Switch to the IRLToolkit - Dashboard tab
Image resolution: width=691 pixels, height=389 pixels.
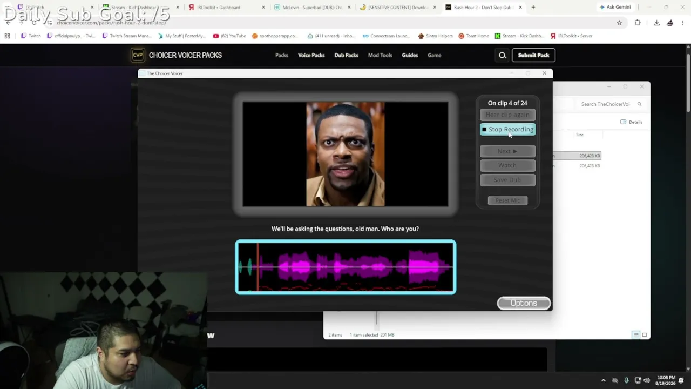[222, 8]
